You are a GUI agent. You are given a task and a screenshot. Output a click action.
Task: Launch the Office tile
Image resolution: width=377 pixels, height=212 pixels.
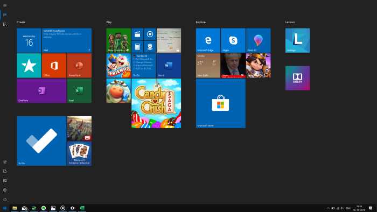[54, 66]
